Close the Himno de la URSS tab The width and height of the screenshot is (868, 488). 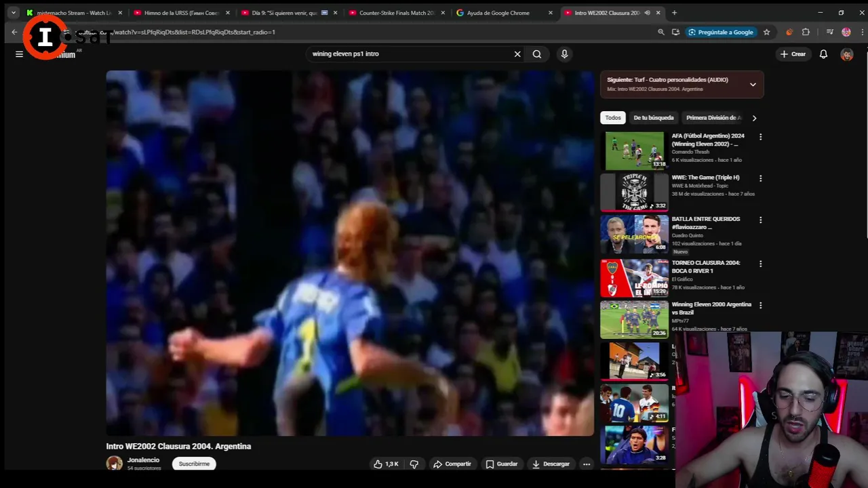(x=228, y=13)
